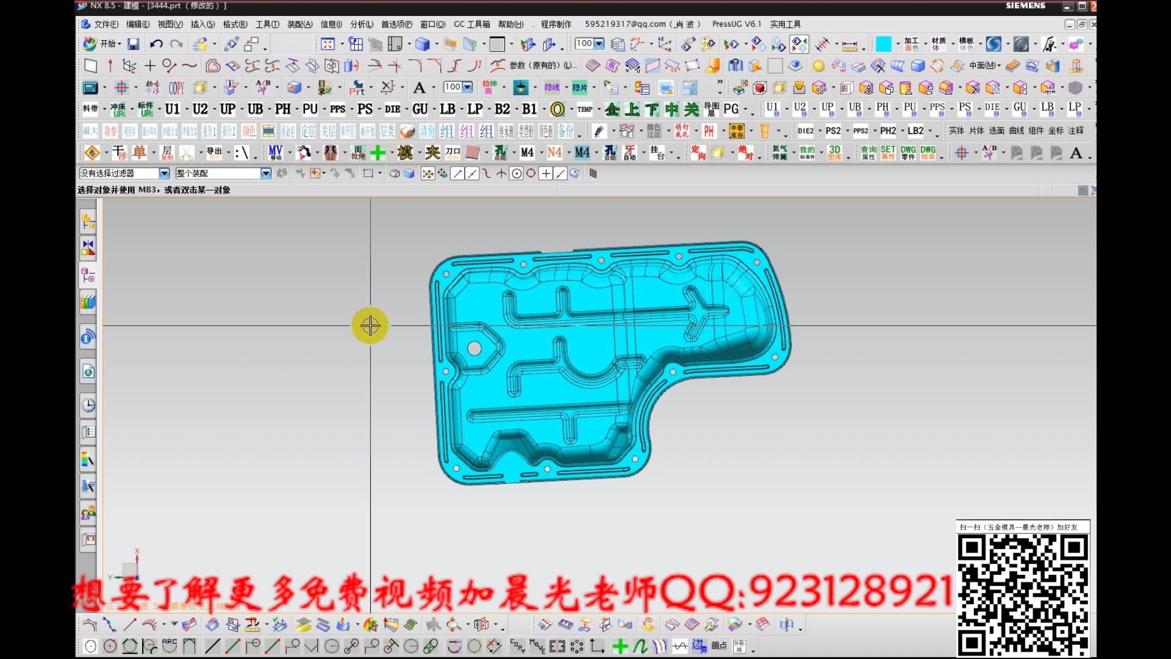Click the Fit view icon
Viewport: 1171px width, 659px height.
coord(328,44)
